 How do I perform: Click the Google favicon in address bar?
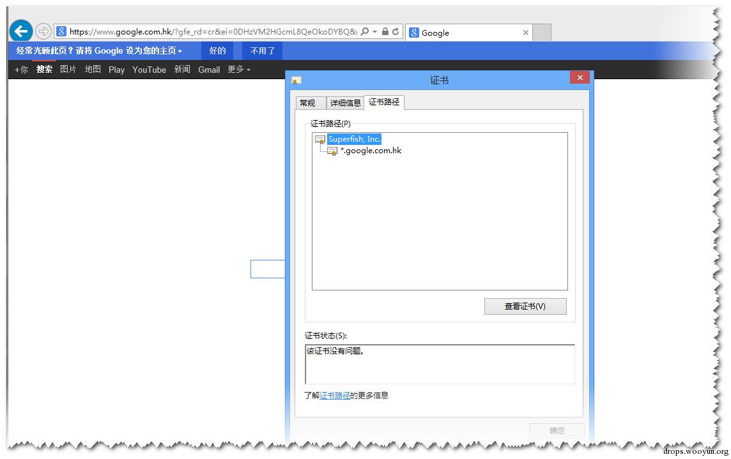click(x=61, y=31)
